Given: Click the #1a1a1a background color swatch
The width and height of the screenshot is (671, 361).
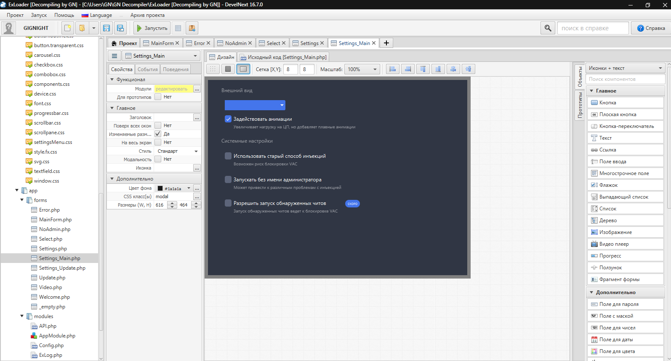Looking at the screenshot, I should (x=160, y=188).
